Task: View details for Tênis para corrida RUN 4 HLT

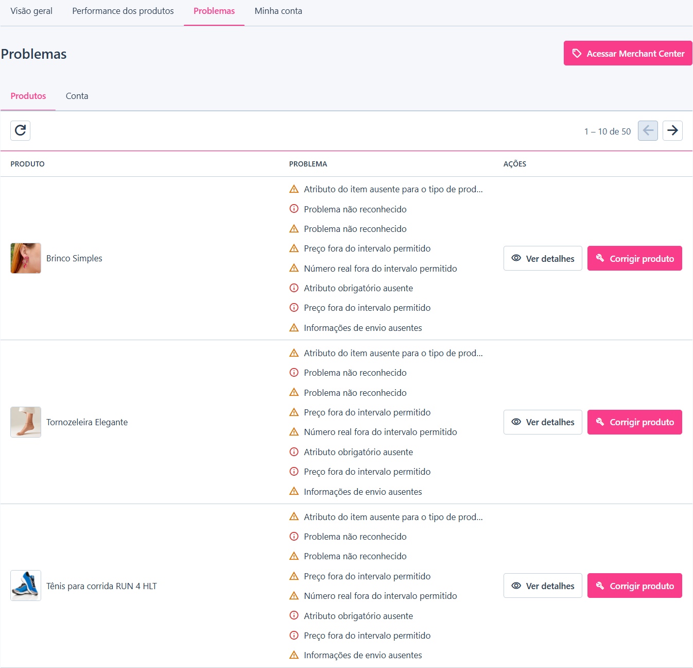Action: [x=543, y=586]
